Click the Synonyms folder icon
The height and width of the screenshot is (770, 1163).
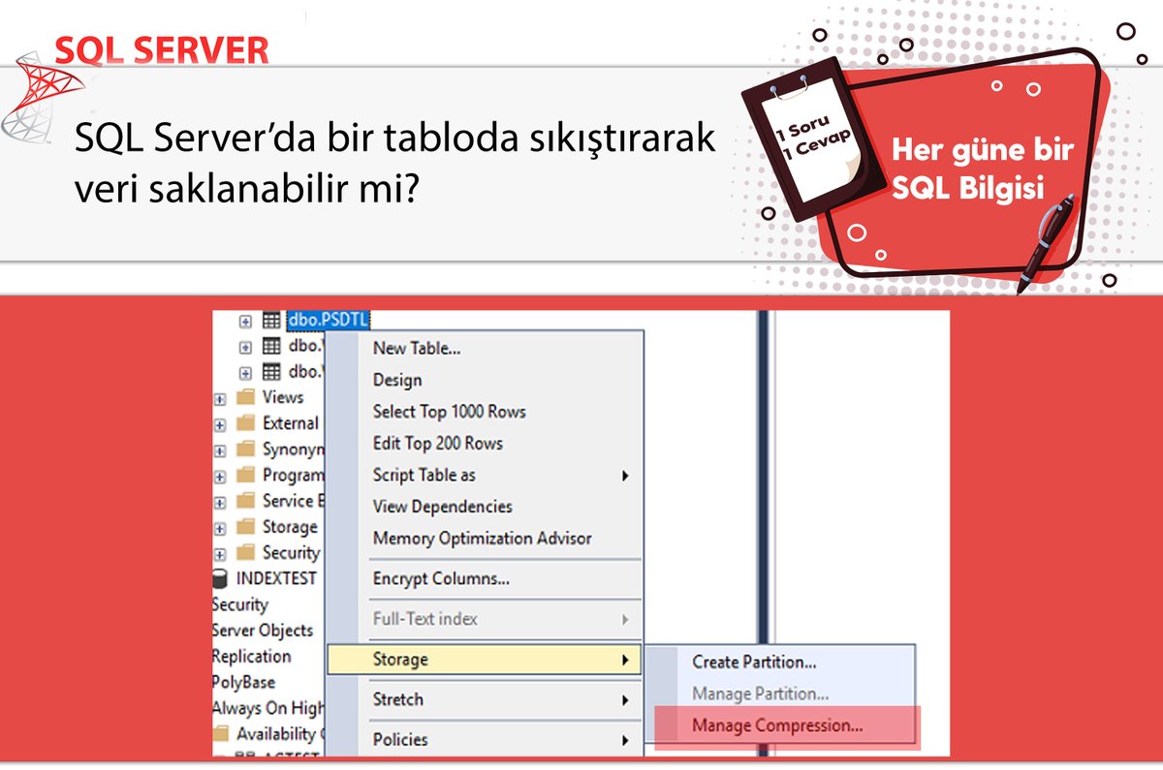point(245,449)
